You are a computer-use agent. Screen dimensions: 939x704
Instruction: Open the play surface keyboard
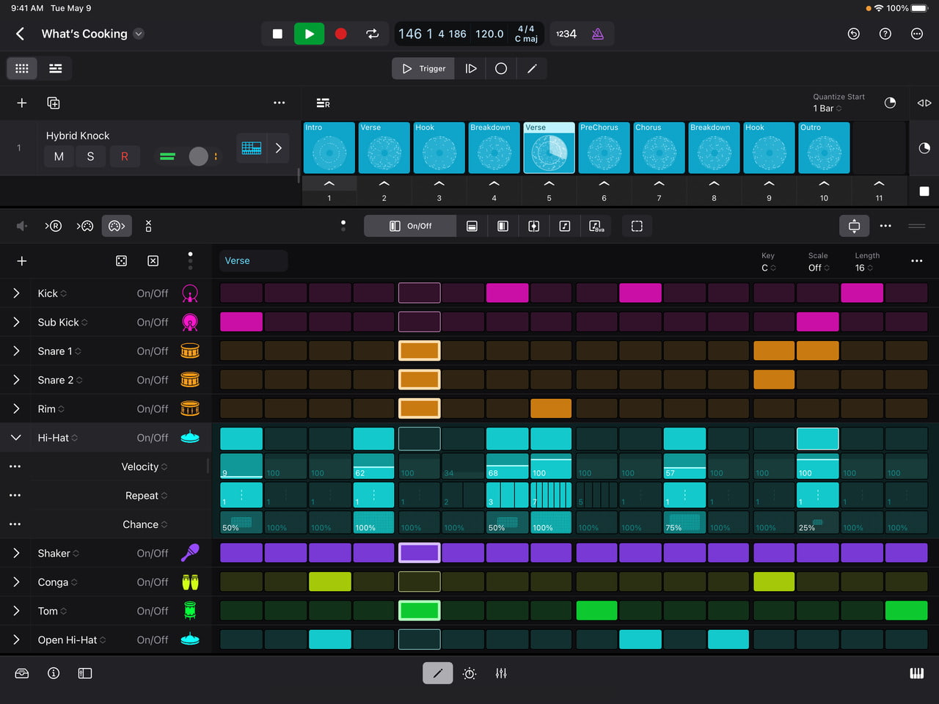coord(917,672)
